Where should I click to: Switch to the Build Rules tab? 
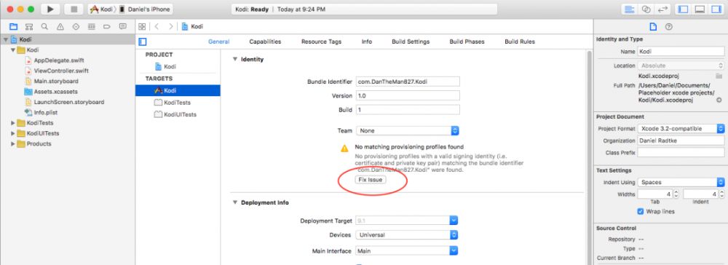click(x=520, y=41)
